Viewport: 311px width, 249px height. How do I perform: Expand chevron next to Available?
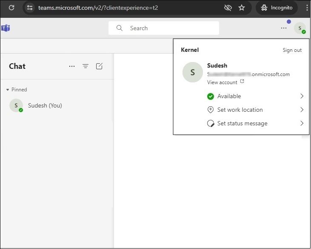click(x=302, y=96)
